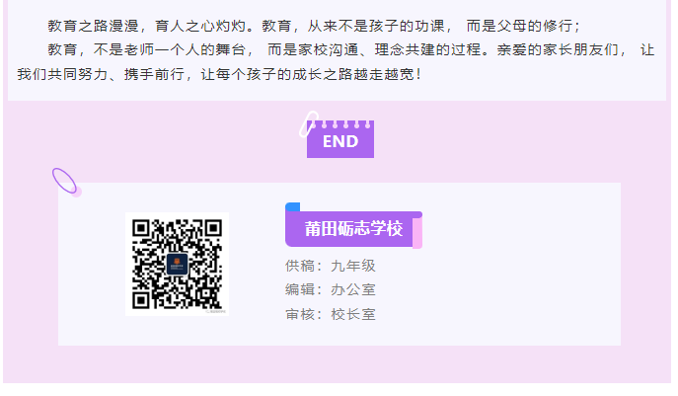The image size is (678, 396).
Task: Click the 莆田砺志学校 purple banner
Action: click(353, 228)
